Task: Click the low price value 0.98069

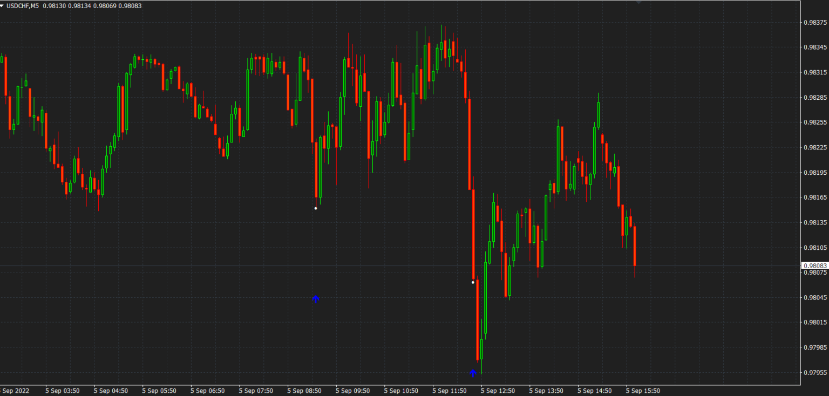Action: [104, 5]
